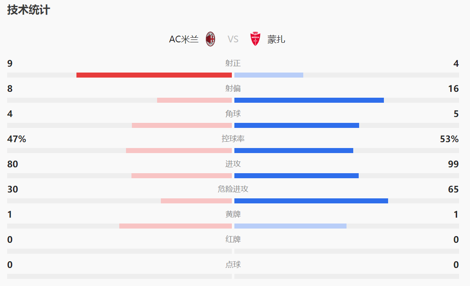
Task: Select the 角球 stat label
Action: [x=233, y=114]
